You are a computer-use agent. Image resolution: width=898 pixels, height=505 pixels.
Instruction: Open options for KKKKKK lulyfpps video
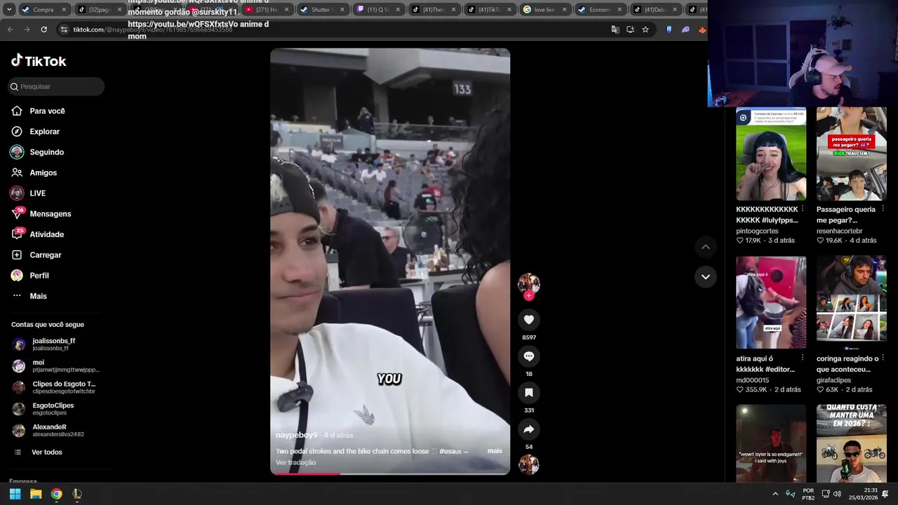pos(803,209)
